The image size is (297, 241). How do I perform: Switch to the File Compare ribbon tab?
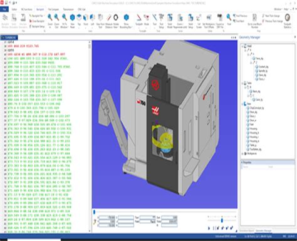tap(53, 9)
